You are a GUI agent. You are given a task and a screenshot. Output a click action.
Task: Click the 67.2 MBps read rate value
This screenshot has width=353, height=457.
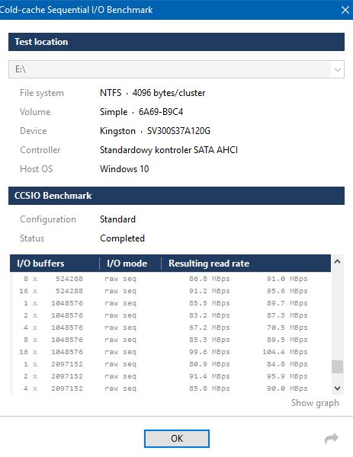pyautogui.click(x=209, y=328)
